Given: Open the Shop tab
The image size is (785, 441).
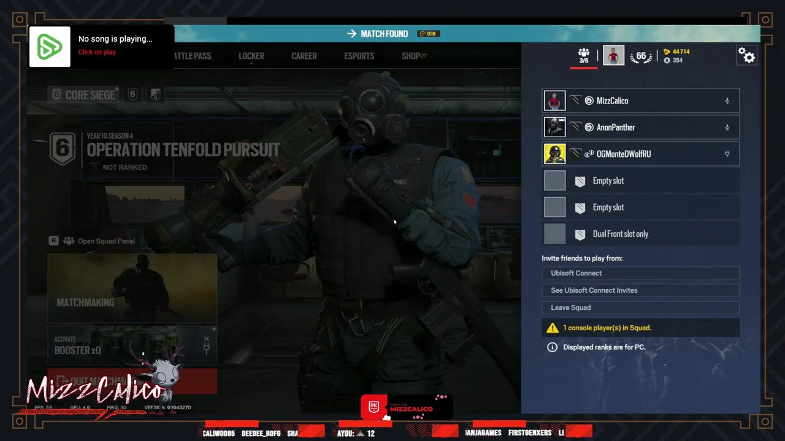Looking at the screenshot, I should 414,56.
